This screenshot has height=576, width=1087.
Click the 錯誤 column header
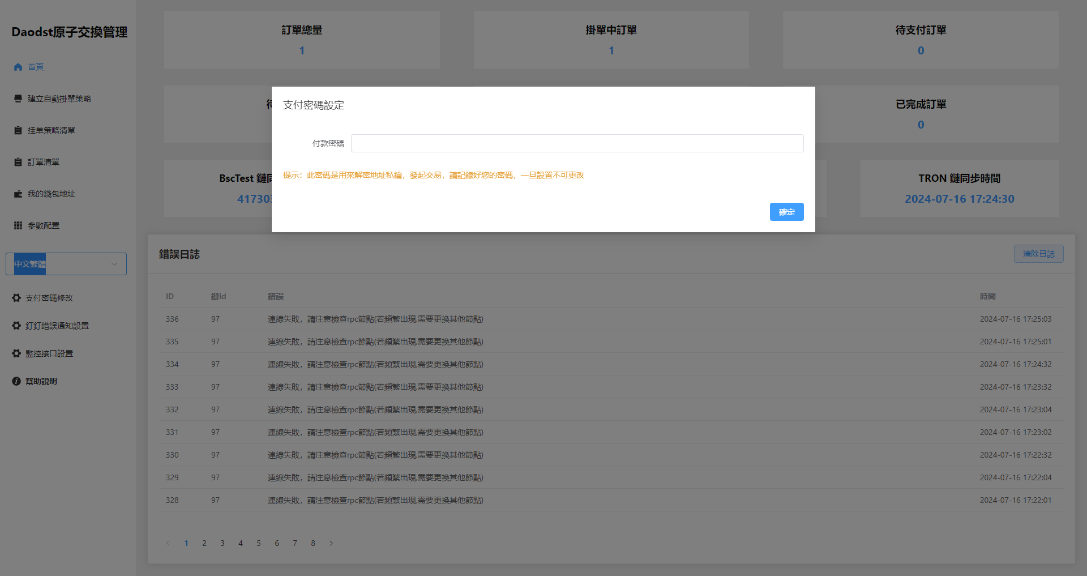click(x=276, y=296)
